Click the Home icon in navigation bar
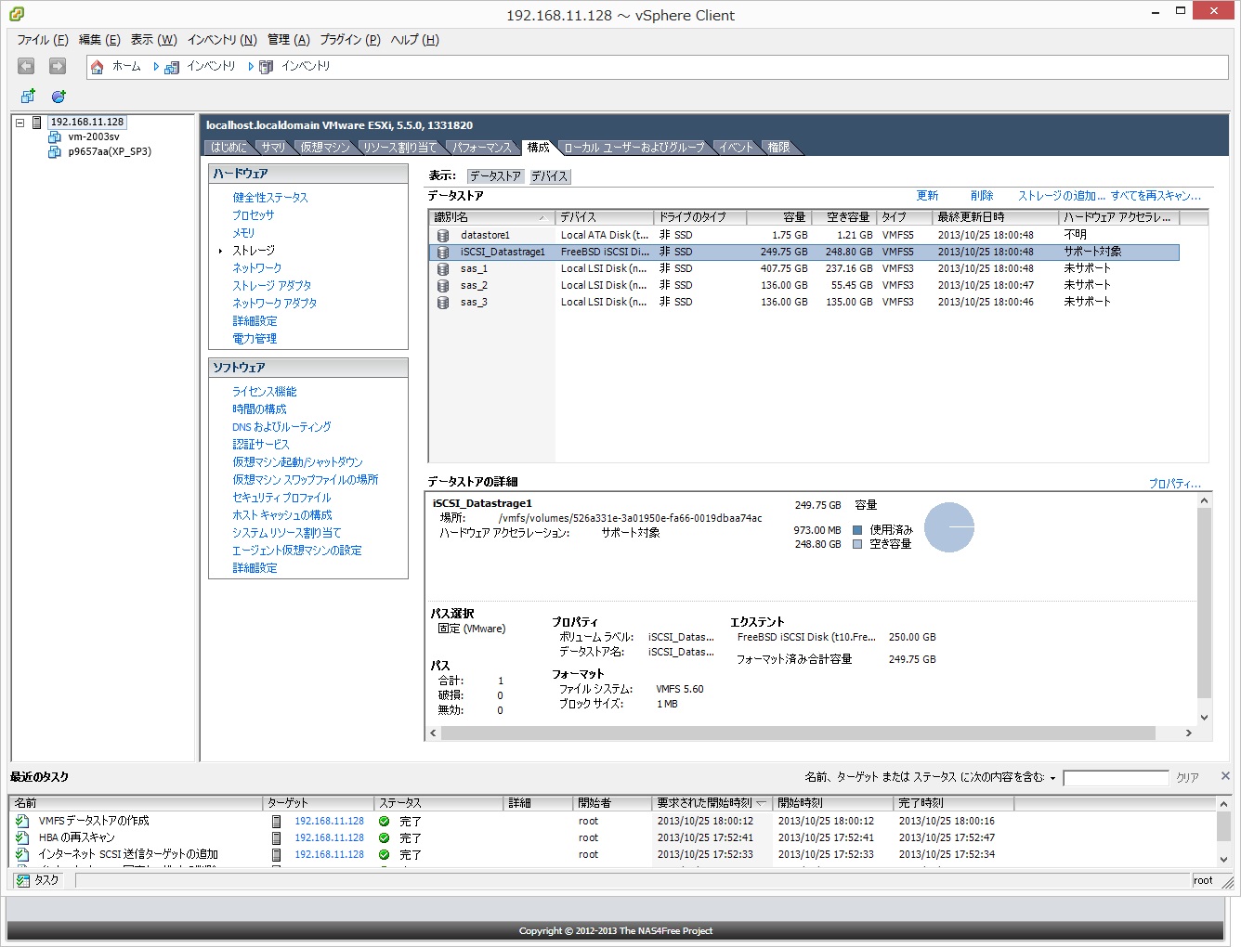This screenshot has width=1241, height=947. coord(98,67)
